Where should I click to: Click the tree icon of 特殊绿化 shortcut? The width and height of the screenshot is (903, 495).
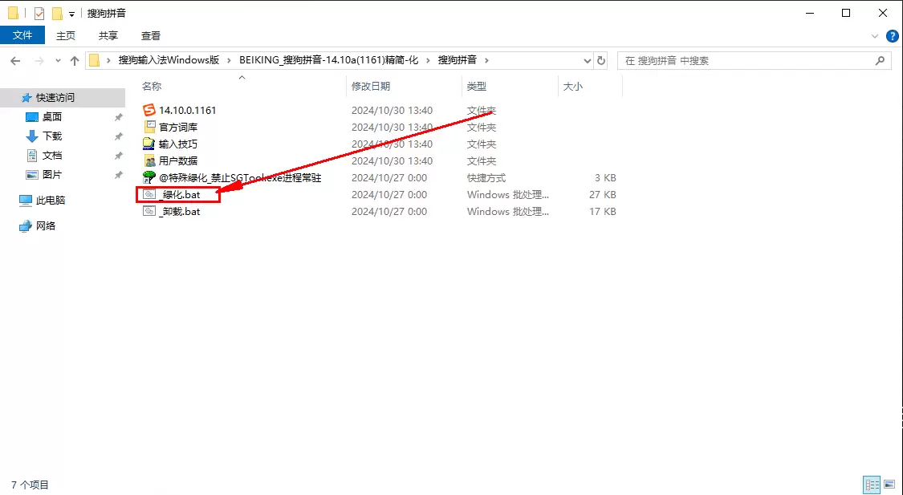click(x=149, y=177)
